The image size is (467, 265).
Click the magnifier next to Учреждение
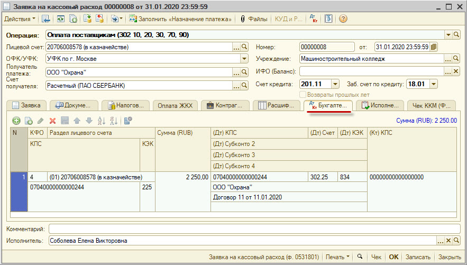pos(456,59)
